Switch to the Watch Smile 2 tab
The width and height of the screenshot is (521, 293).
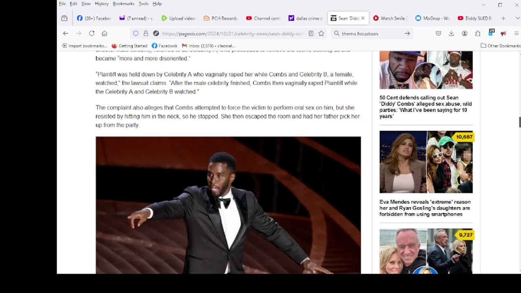click(x=390, y=18)
